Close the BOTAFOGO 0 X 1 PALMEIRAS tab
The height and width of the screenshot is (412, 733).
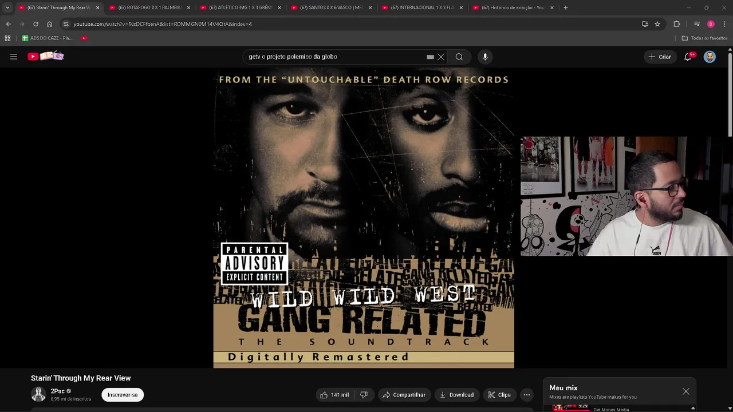coord(188,7)
